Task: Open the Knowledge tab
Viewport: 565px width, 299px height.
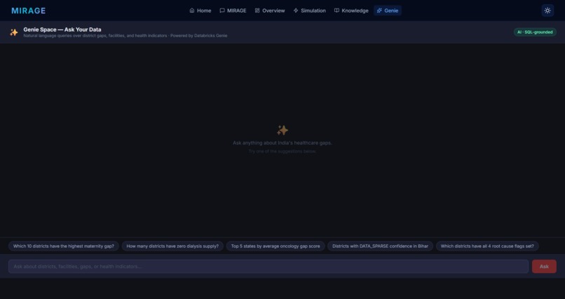Action: click(351, 11)
